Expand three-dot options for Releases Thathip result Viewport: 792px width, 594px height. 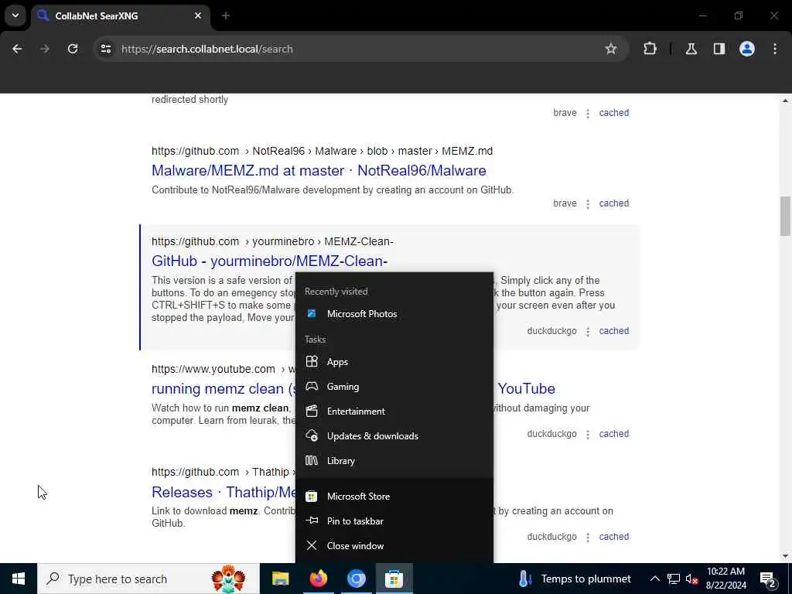click(x=588, y=537)
